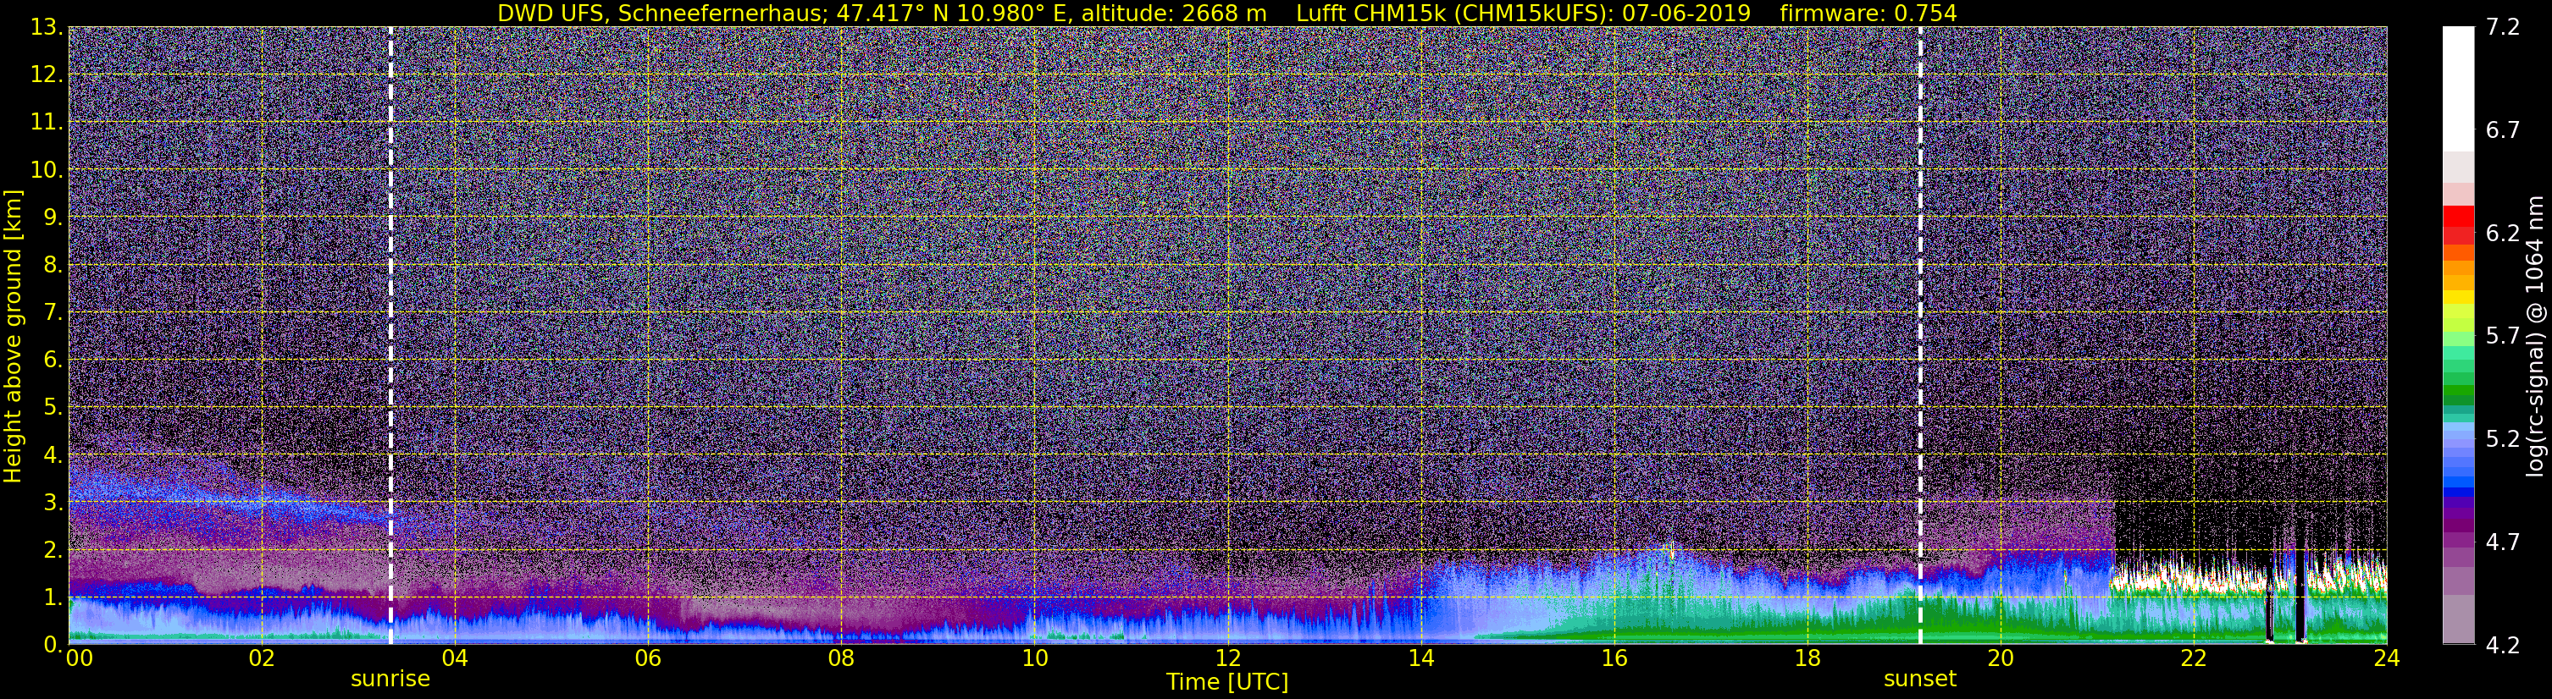This screenshot has width=2552, height=699.
Task: Click the x-axis tick label '16'
Action: tap(1614, 658)
